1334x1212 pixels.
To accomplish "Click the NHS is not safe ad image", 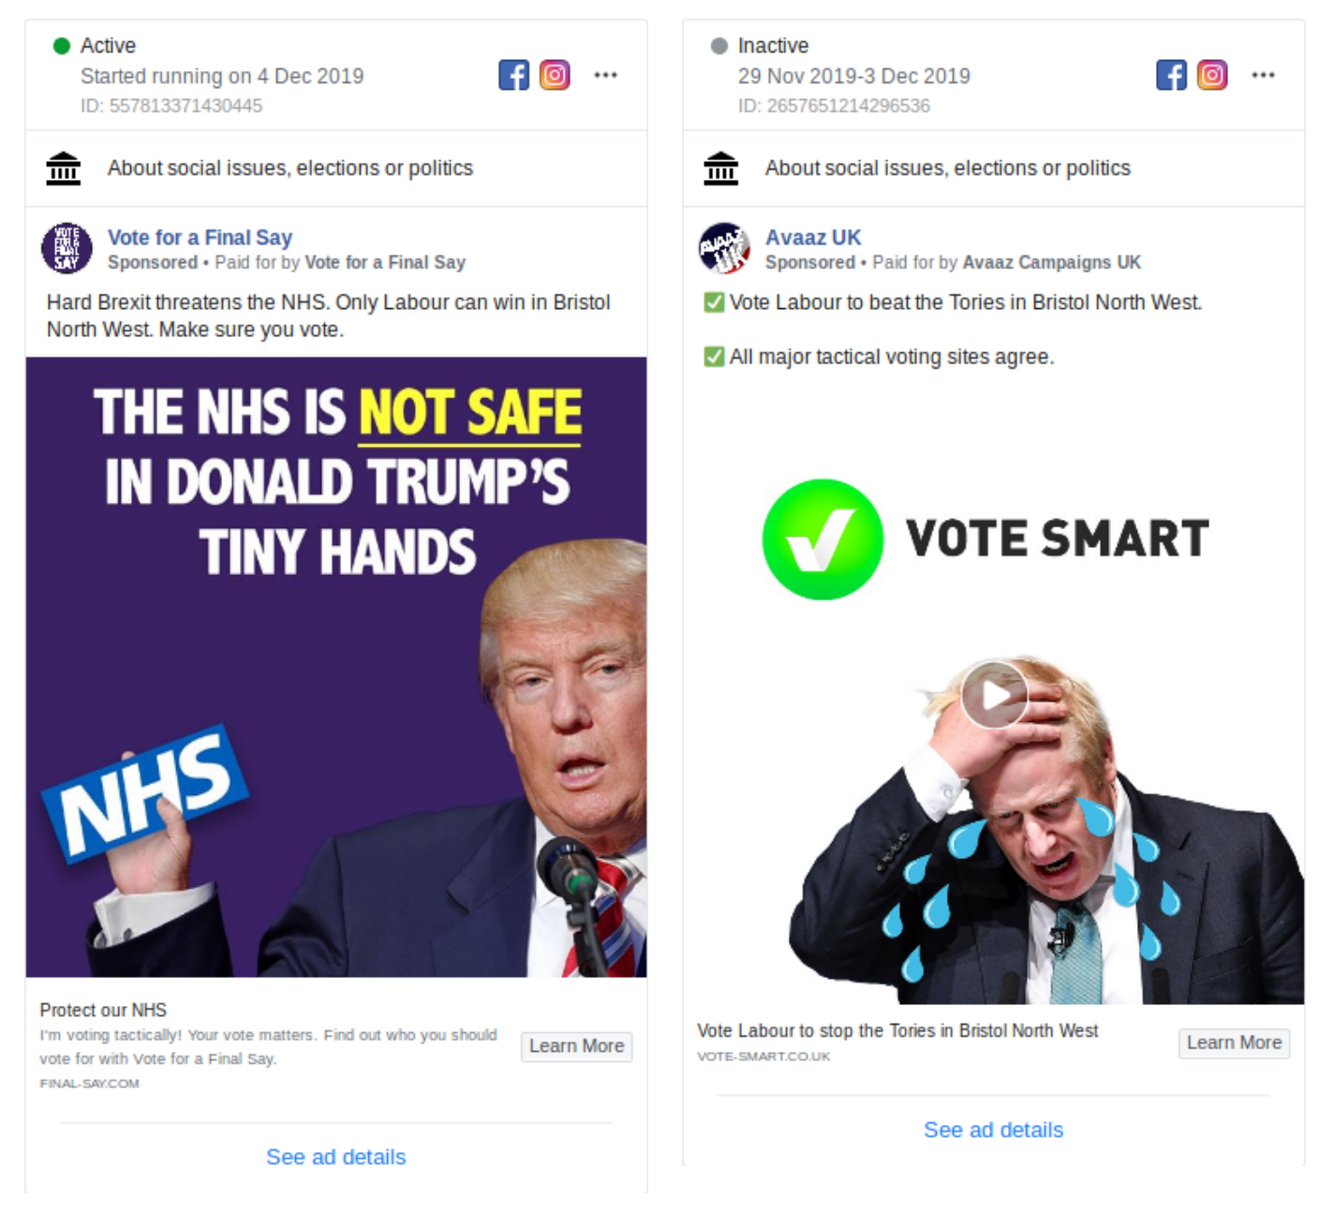I will tap(336, 667).
